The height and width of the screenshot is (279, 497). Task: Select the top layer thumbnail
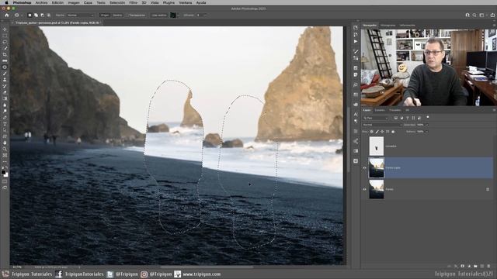[376, 146]
